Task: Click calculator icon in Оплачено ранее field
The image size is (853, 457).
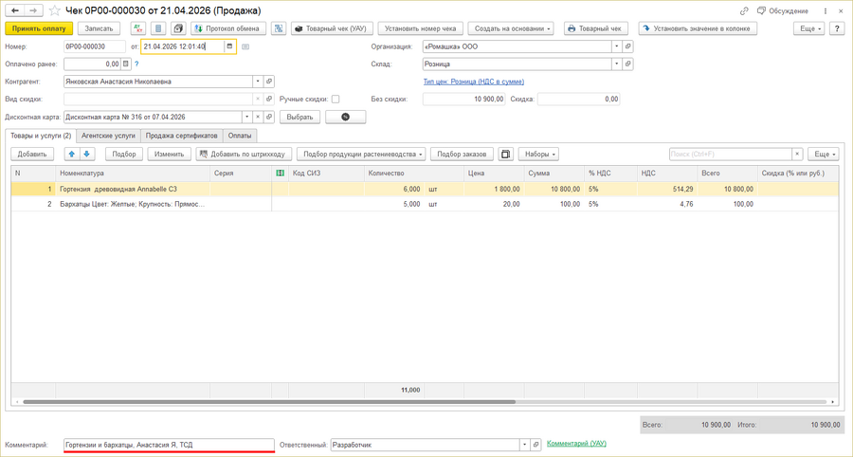Action: 126,64
